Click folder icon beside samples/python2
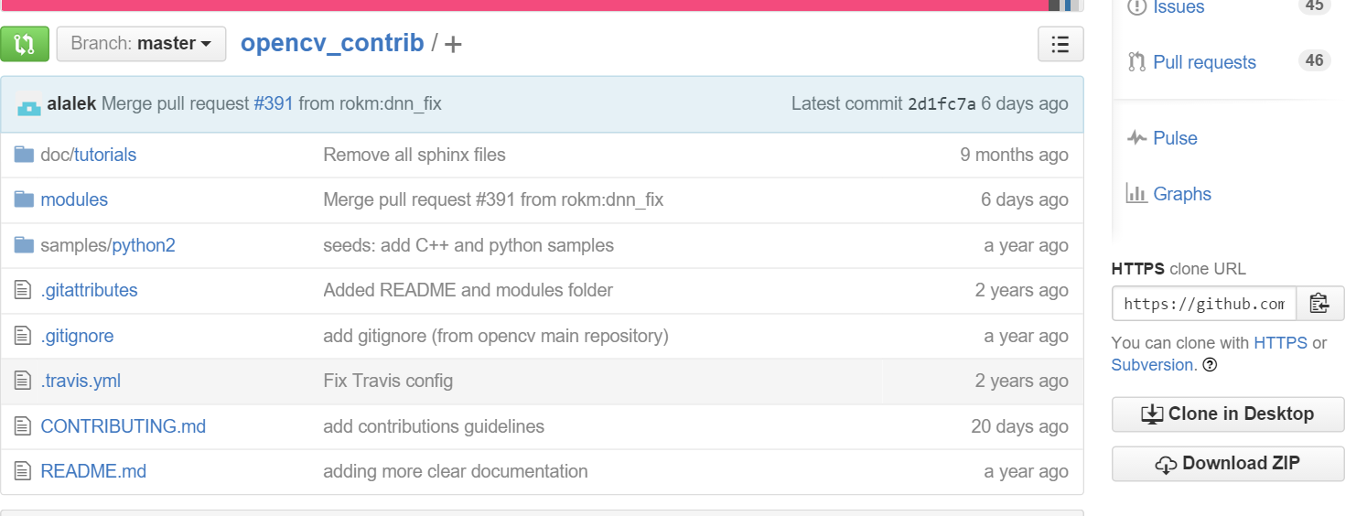Viewport: 1367px width, 516px height. [x=24, y=245]
